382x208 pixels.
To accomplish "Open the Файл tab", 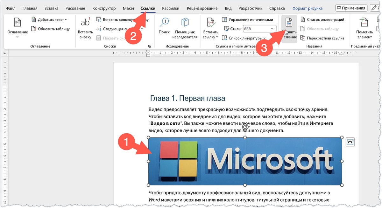I will click(x=11, y=8).
